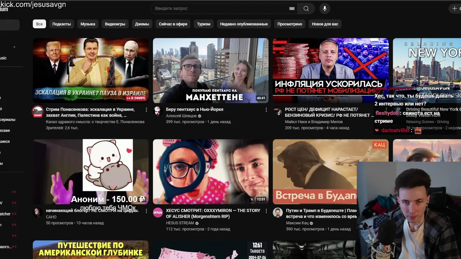Open title Беру пентхаус в Нью-Йорке
Viewport: 461px width, 259px height.
click(x=194, y=109)
